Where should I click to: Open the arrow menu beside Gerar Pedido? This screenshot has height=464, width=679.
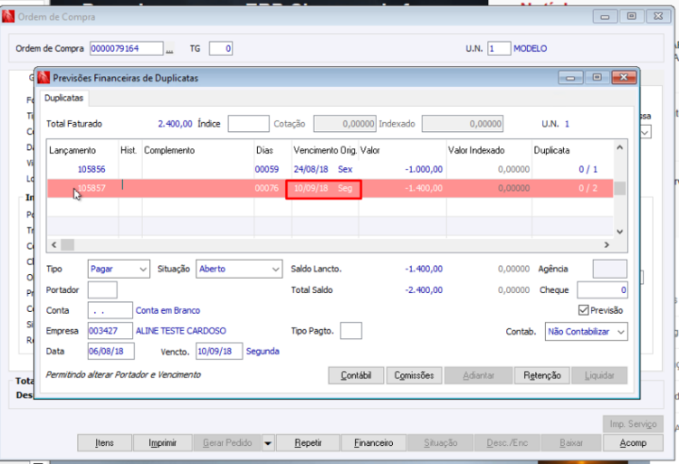[x=268, y=443]
